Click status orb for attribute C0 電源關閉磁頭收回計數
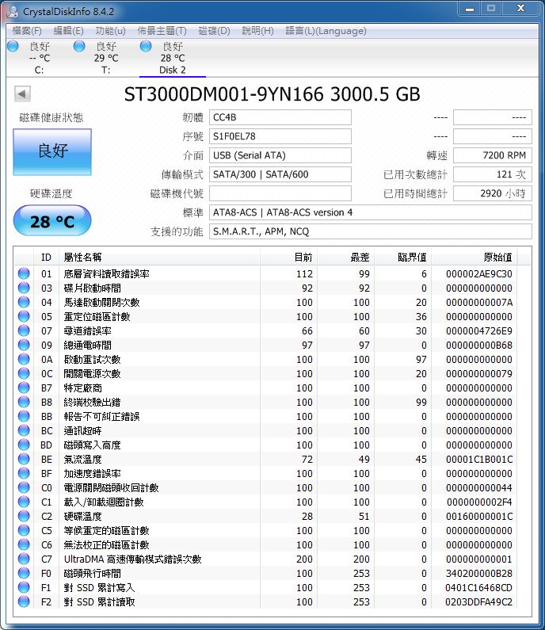 tap(24, 488)
